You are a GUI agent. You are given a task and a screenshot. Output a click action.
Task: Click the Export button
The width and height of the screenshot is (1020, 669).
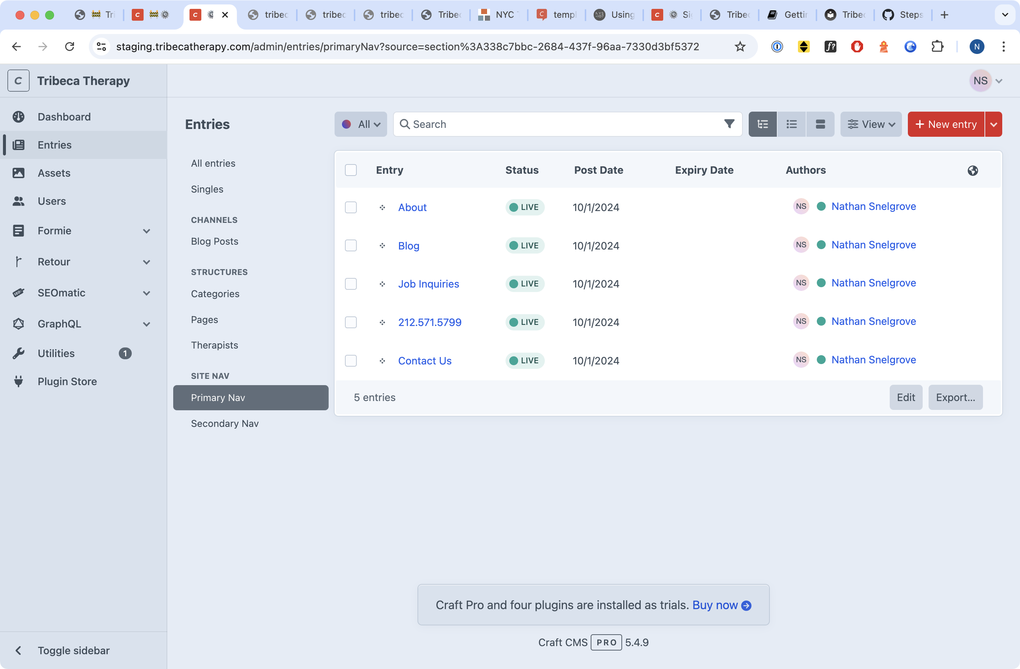click(x=955, y=397)
